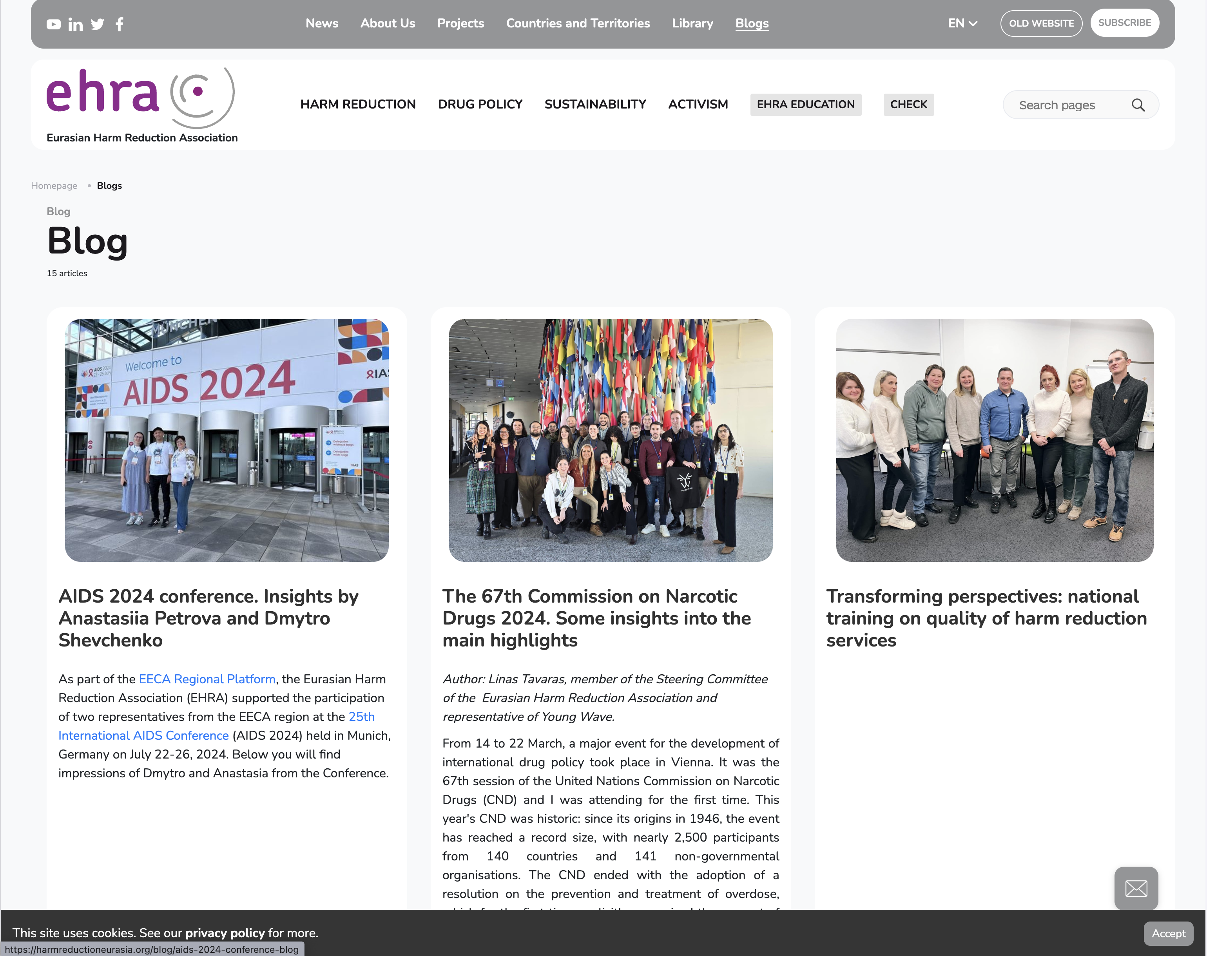
Task: Click the 'Author: Linas Tavaras' byline text
Action: tap(605, 698)
